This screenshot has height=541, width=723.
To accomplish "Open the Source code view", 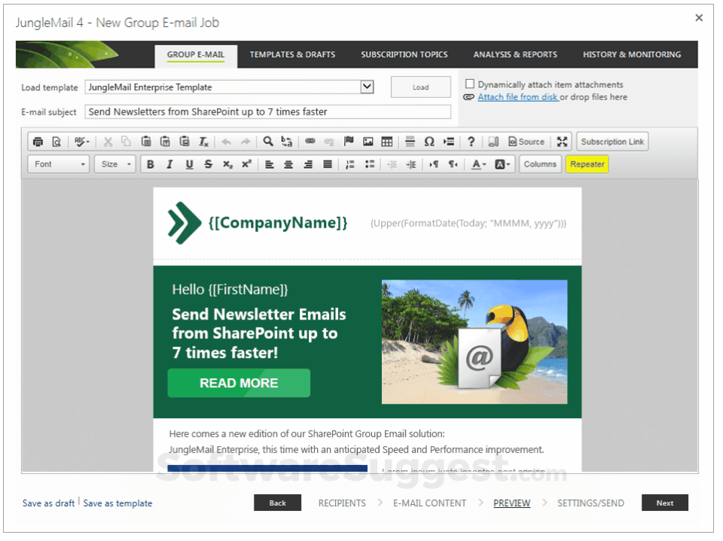I will tap(525, 141).
